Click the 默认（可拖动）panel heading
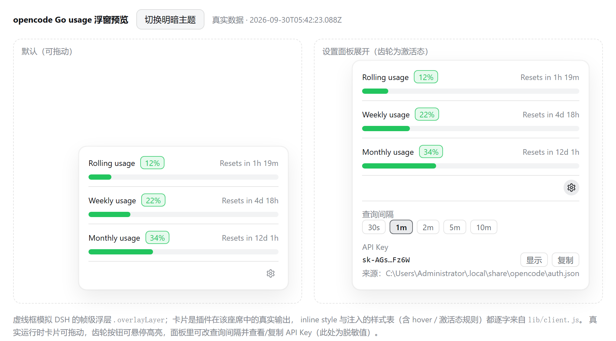 (47, 51)
